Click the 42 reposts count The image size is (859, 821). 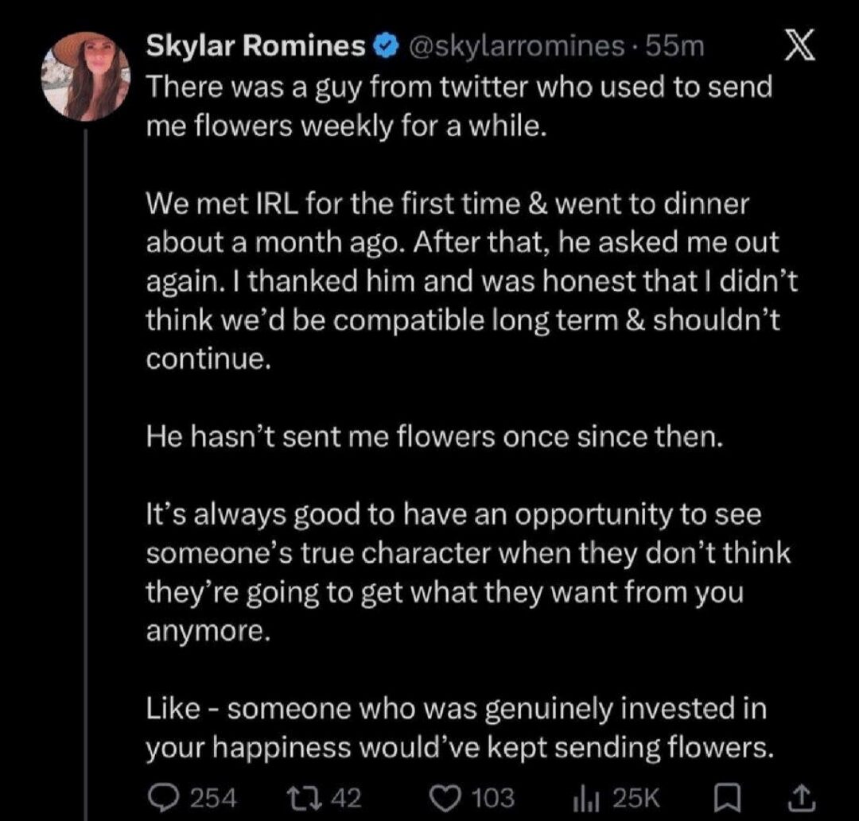pos(348,798)
